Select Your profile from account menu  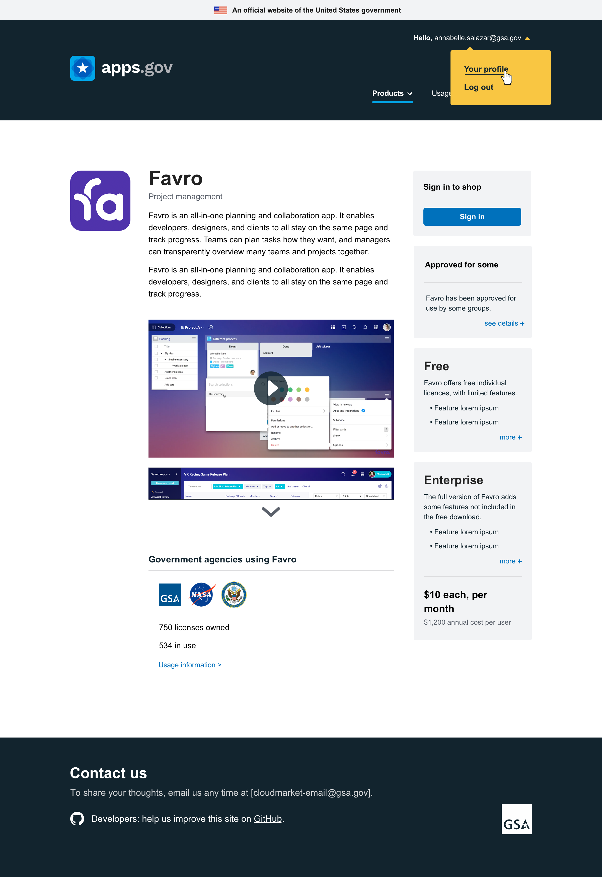pos(486,69)
